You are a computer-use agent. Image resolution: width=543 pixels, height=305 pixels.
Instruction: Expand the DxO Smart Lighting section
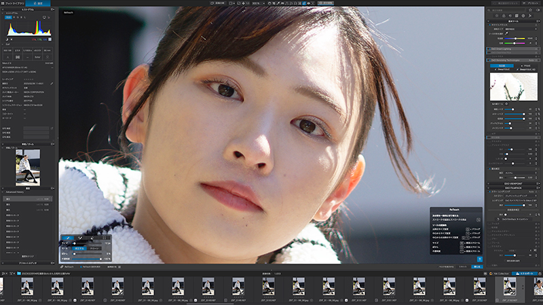point(514,49)
